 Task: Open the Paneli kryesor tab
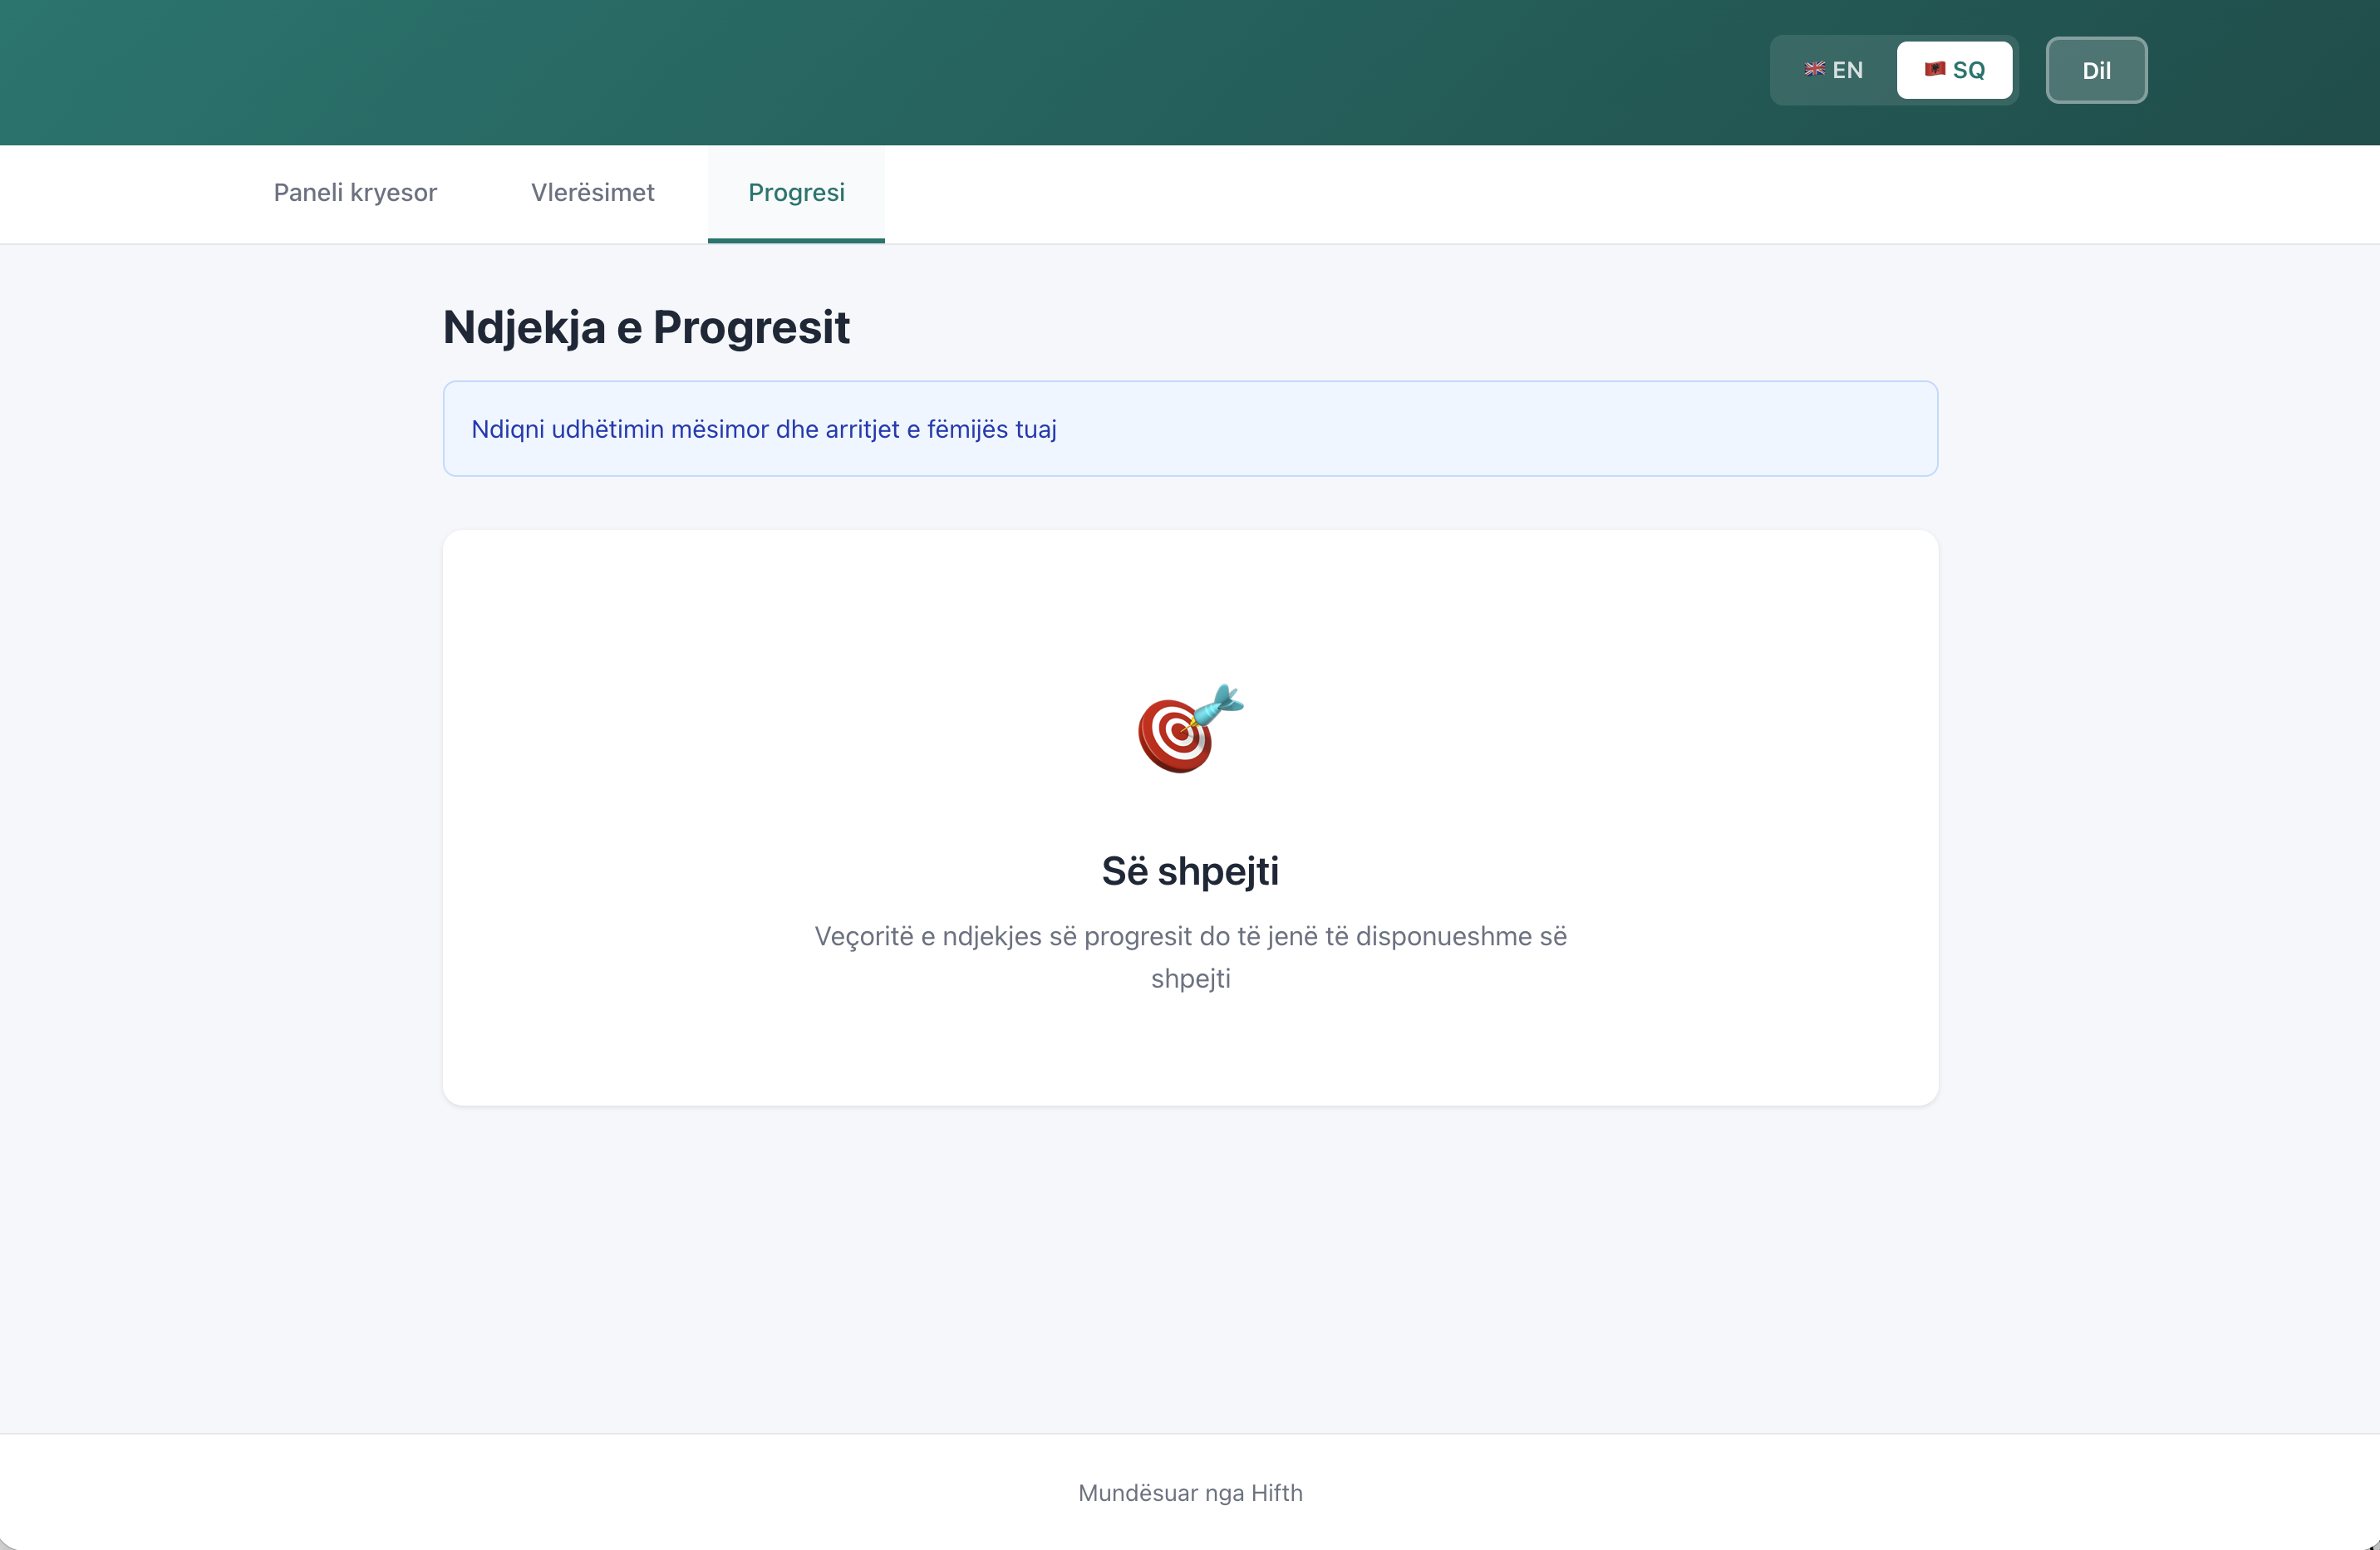(355, 193)
